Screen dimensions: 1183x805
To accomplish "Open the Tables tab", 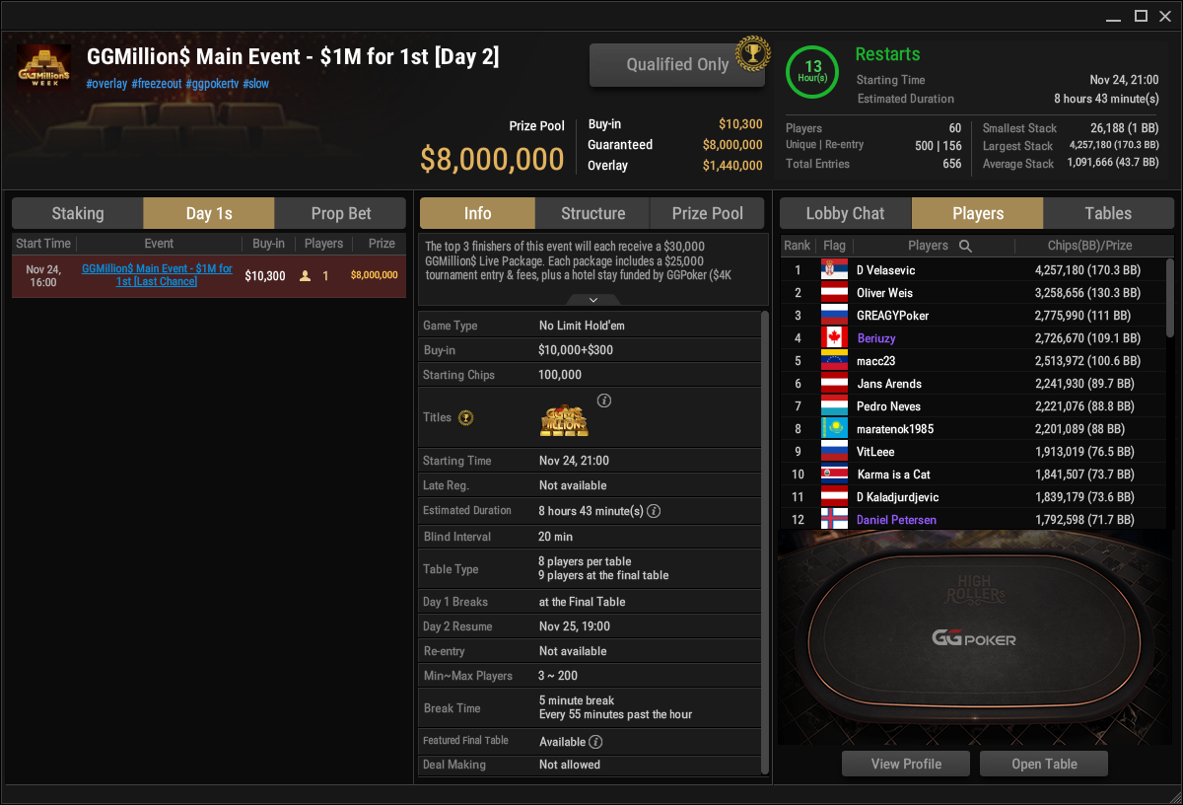I will 1108,213.
